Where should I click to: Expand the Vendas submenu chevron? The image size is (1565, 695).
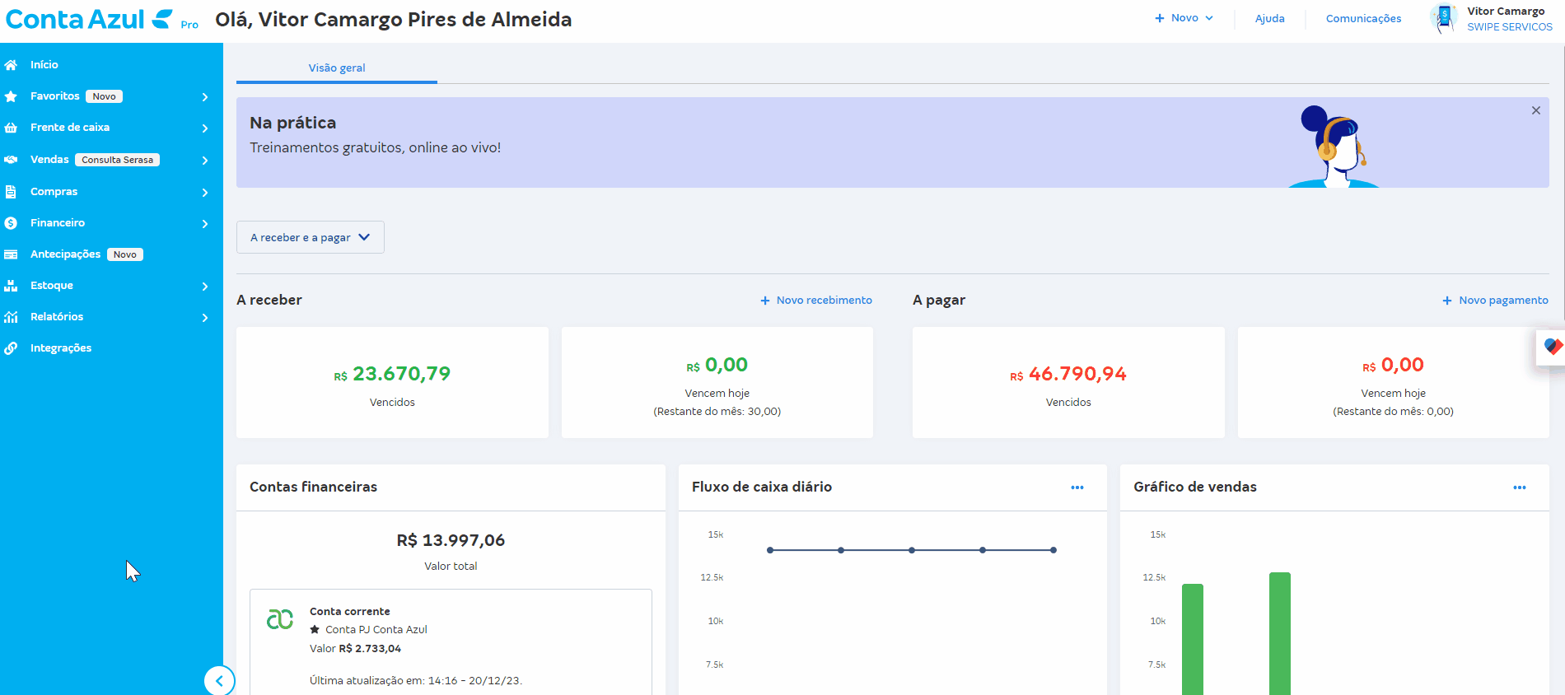coord(205,161)
